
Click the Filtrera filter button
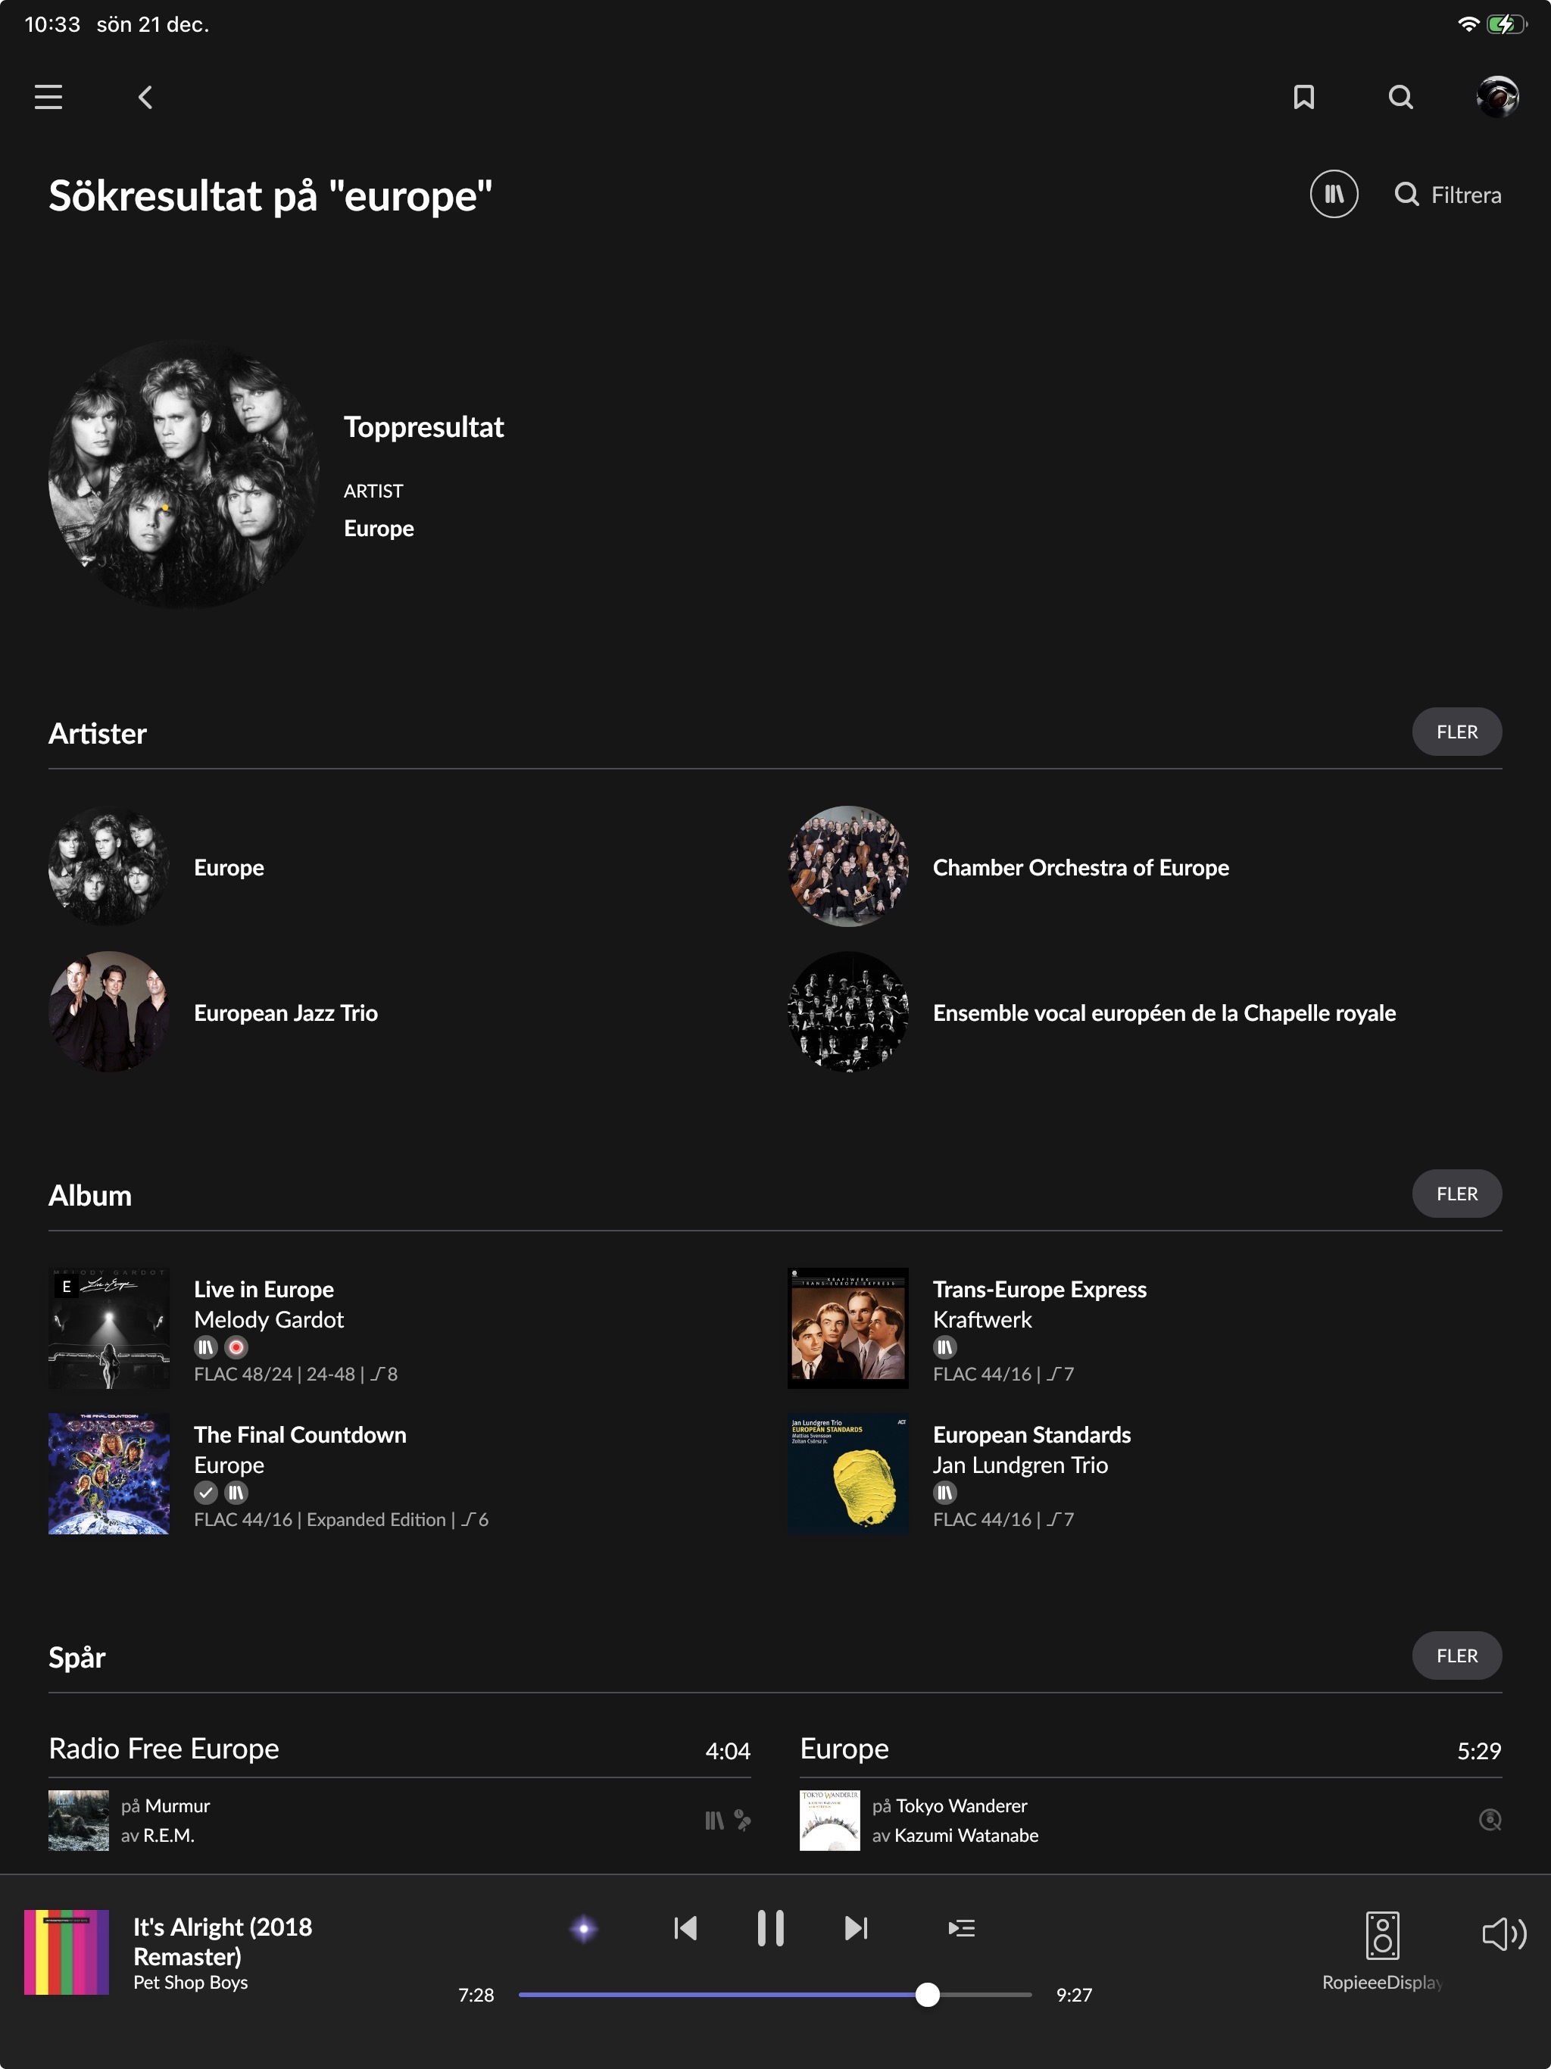(1448, 195)
